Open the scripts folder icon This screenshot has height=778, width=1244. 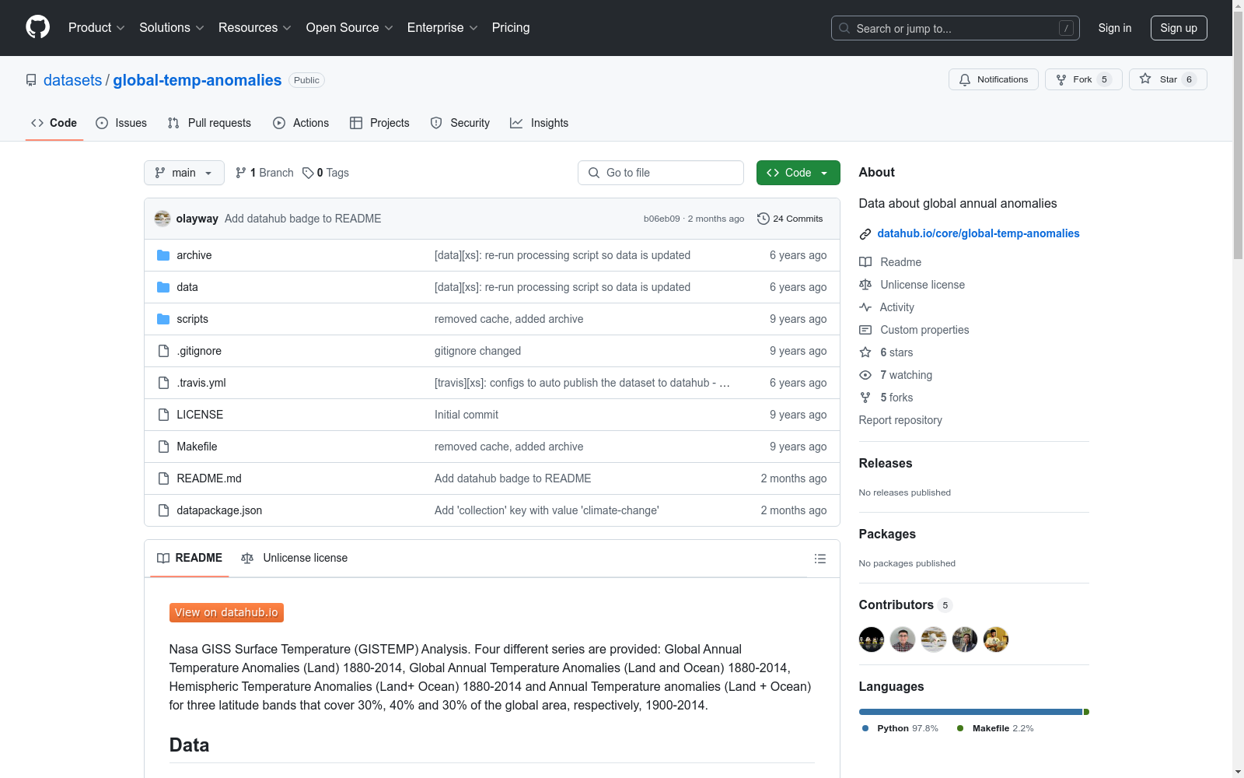[x=163, y=319]
